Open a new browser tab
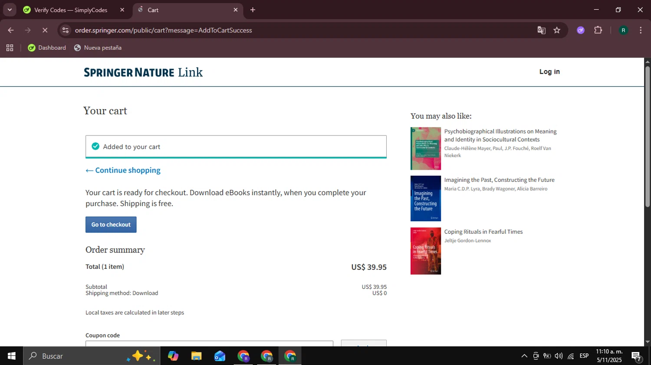Screen dimensions: 651x365 coord(253,10)
